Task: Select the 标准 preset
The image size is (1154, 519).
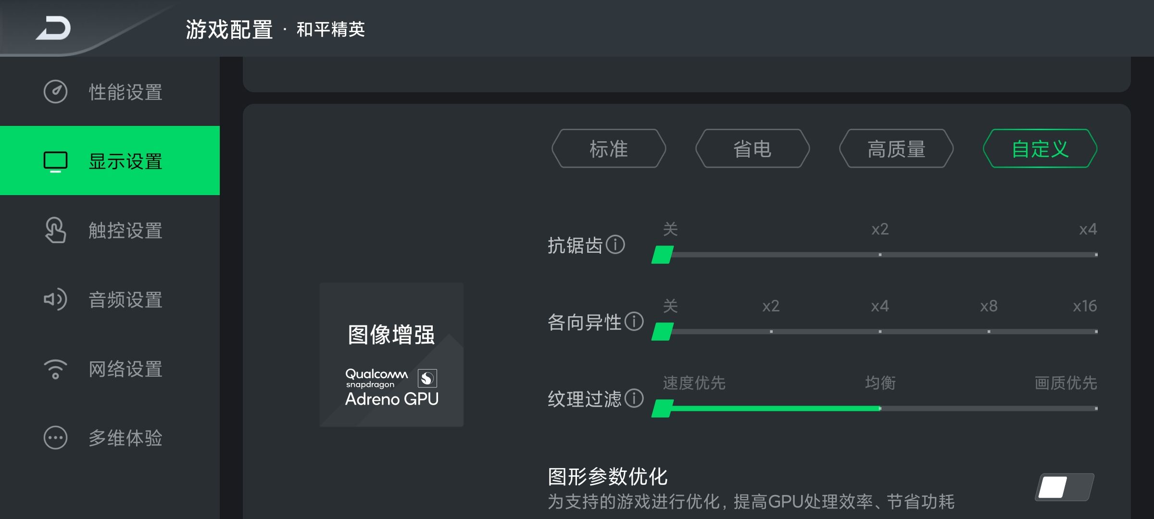Action: point(609,148)
